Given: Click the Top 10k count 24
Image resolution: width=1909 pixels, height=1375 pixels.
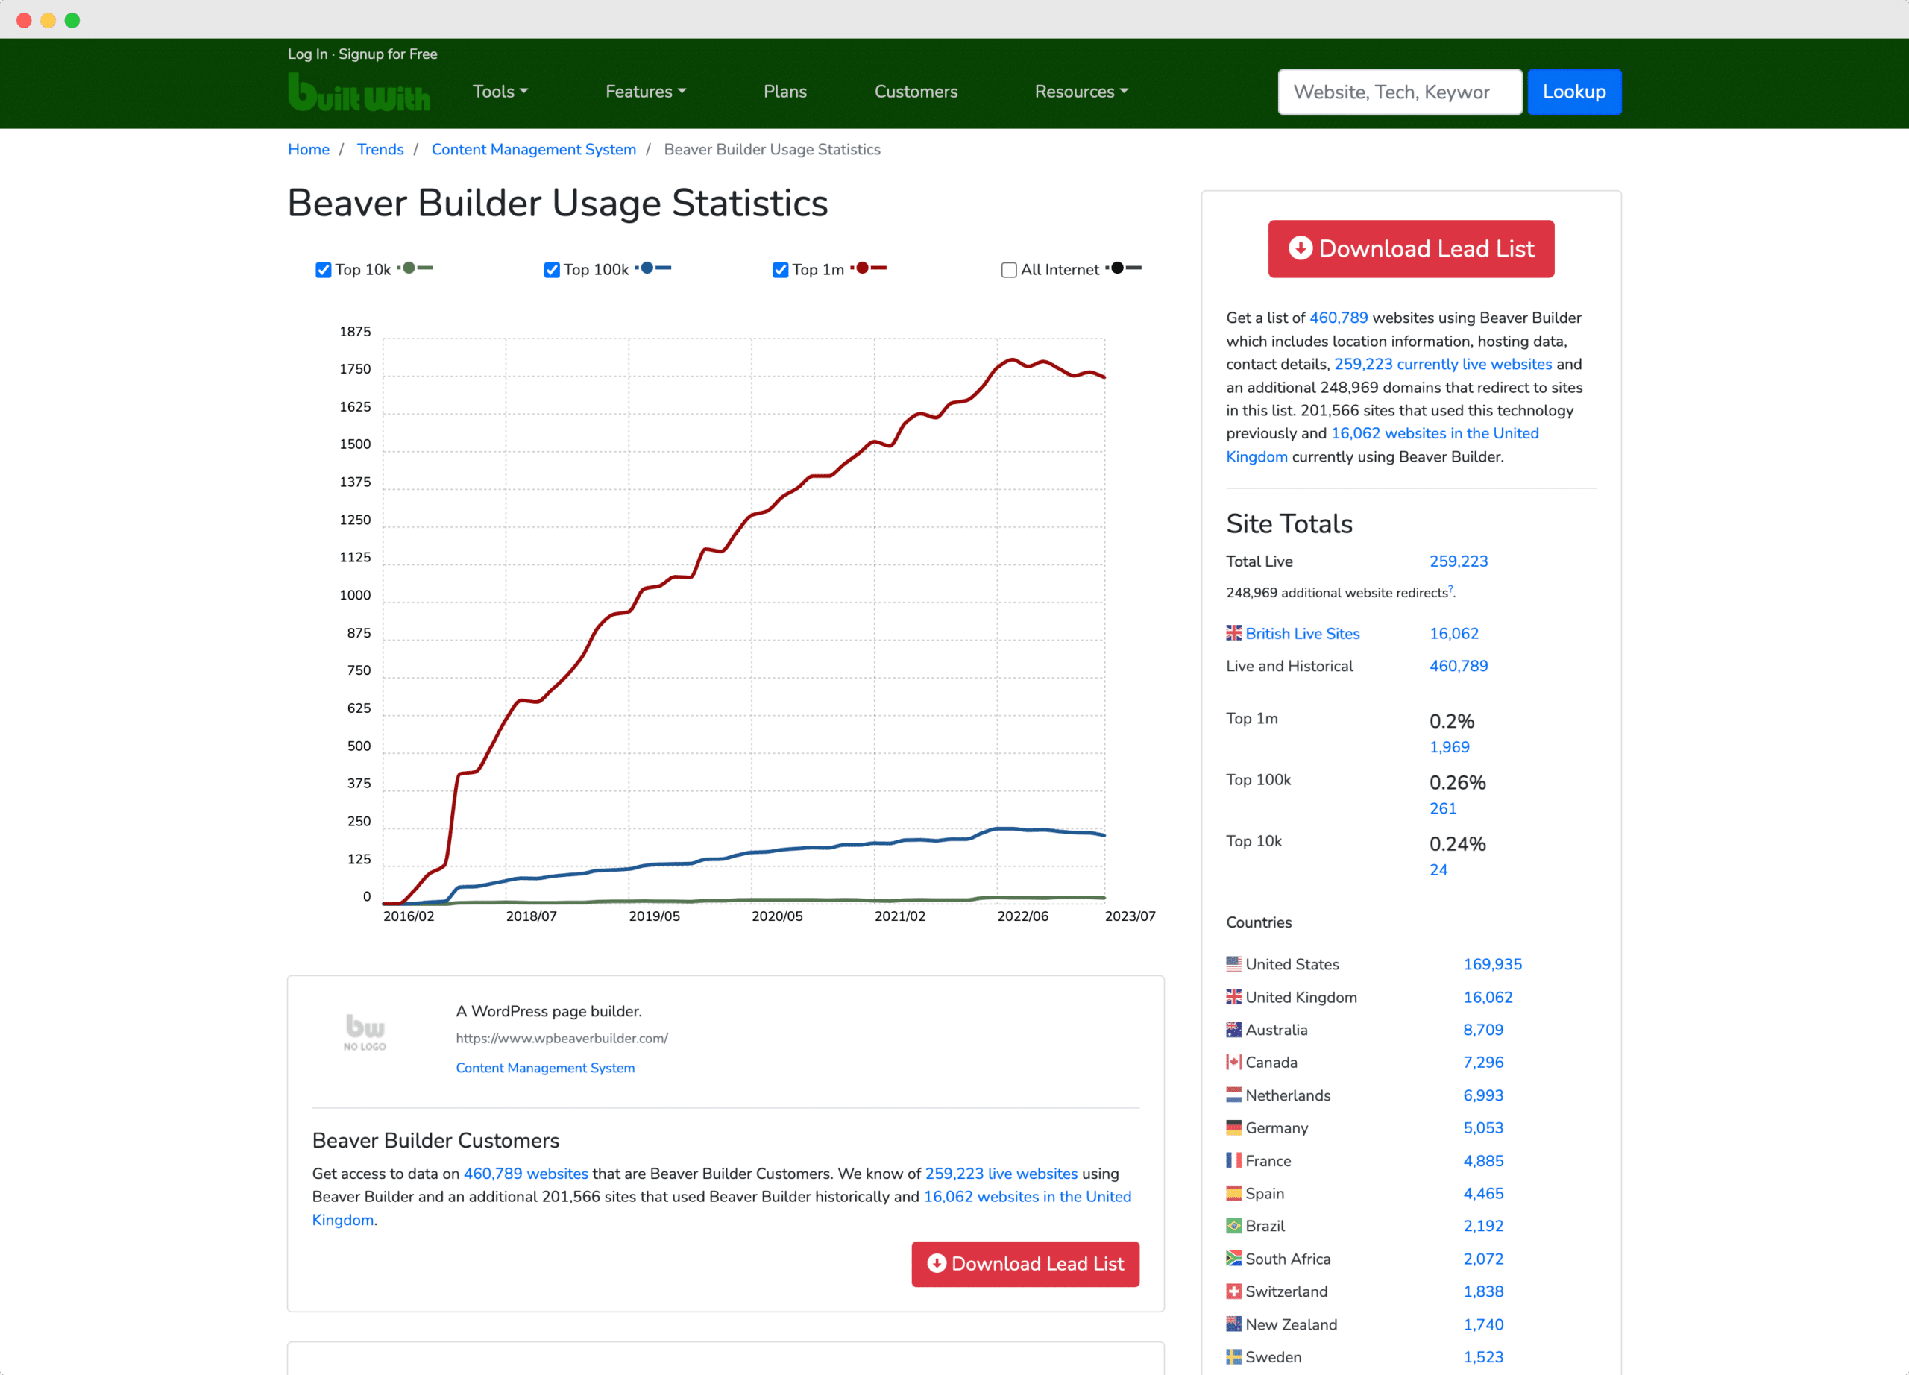Looking at the screenshot, I should click(1438, 870).
